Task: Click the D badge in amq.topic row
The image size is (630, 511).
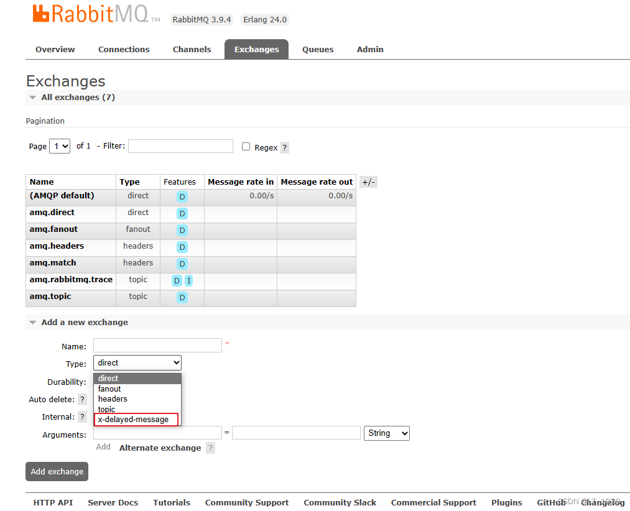Action: point(182,298)
